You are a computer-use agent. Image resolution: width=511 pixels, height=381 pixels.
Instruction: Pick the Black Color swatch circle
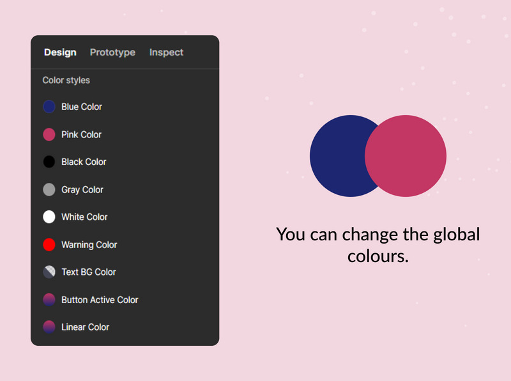click(49, 162)
